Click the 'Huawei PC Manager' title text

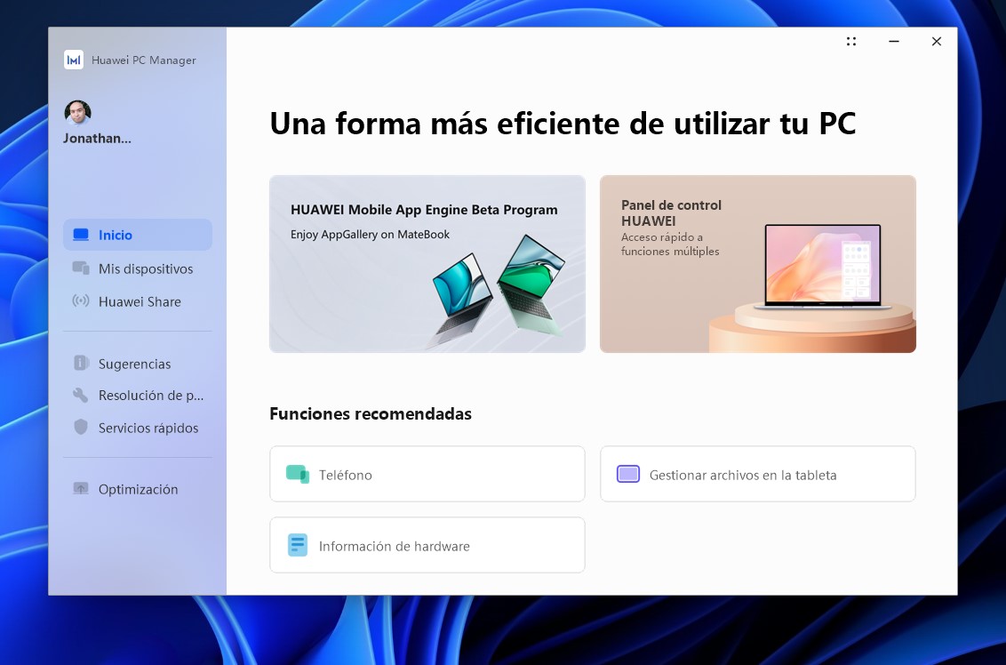pyautogui.click(x=144, y=60)
